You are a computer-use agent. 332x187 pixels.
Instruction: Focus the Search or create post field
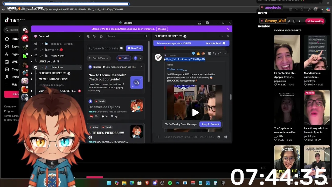tap(106, 48)
